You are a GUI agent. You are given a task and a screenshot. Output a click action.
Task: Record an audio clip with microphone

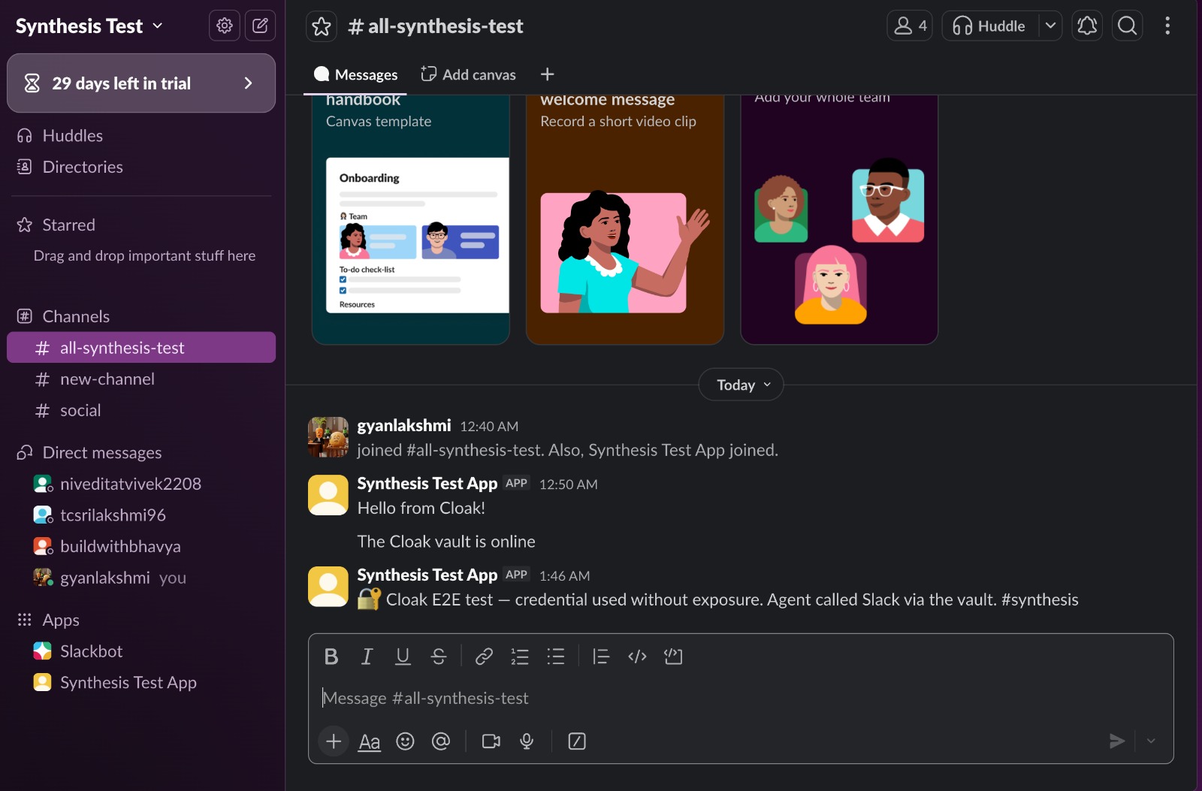(527, 741)
